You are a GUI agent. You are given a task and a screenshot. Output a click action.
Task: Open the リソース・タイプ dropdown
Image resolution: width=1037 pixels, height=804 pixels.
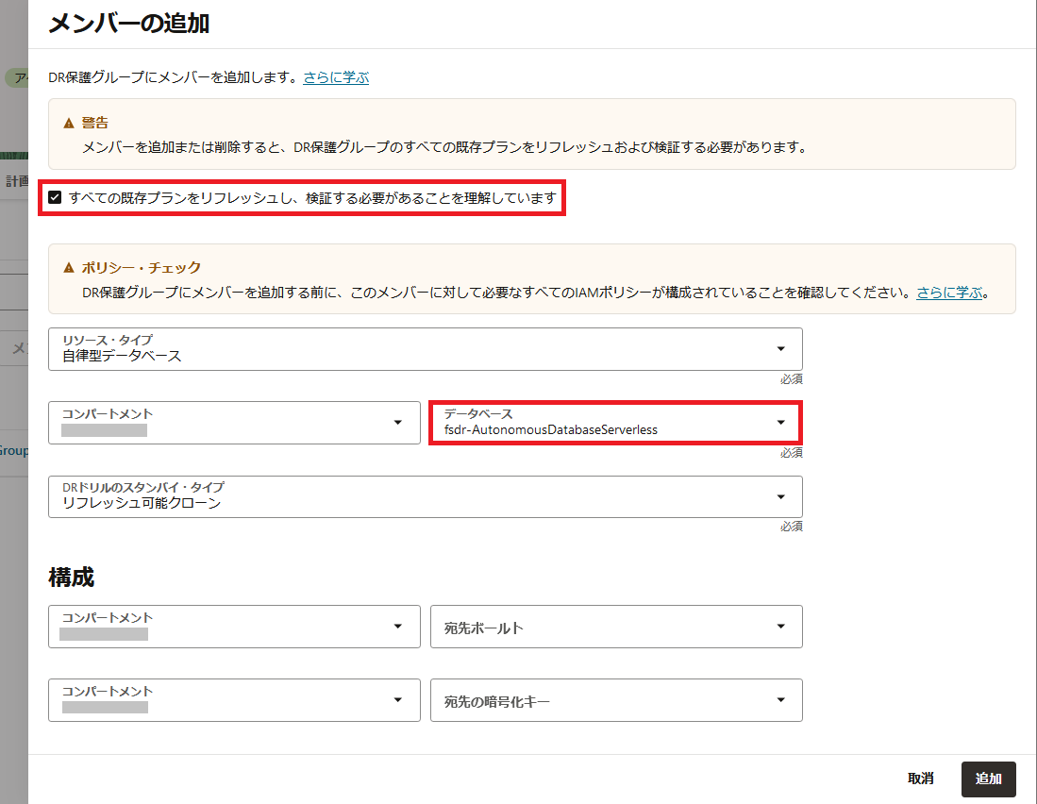pyautogui.click(x=425, y=349)
